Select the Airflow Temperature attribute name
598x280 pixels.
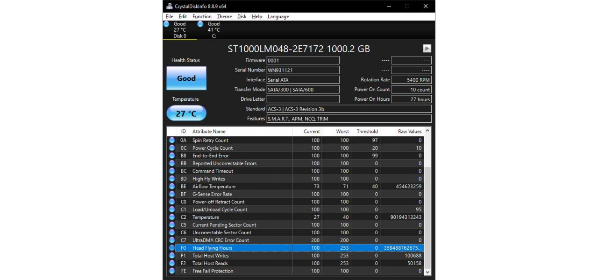[x=214, y=186]
